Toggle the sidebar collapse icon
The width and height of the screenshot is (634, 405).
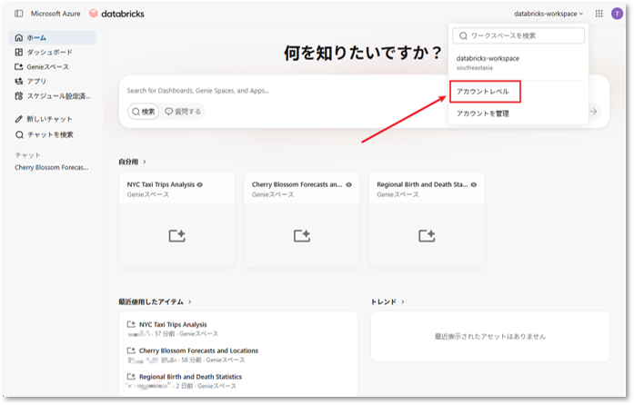(18, 14)
